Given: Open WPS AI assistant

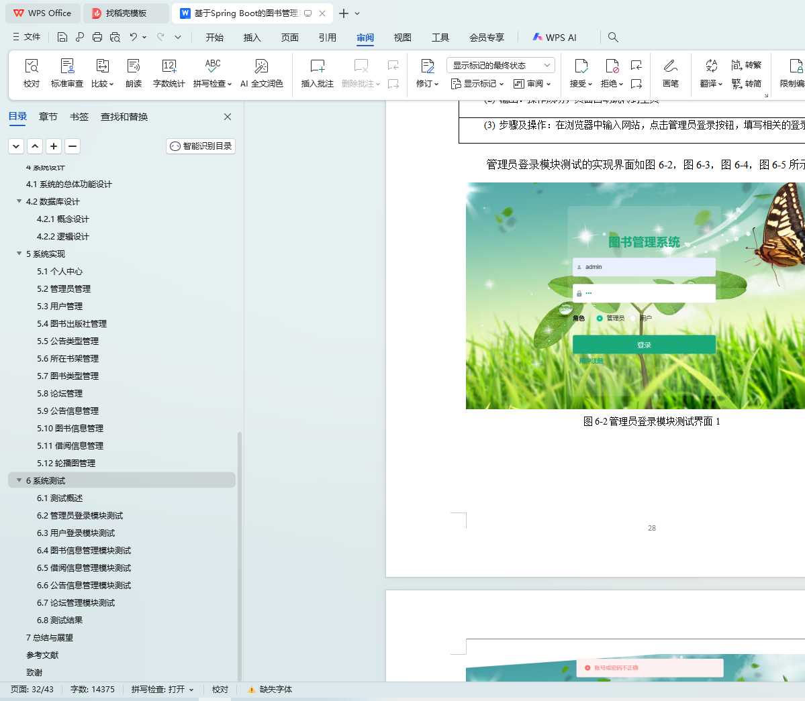Looking at the screenshot, I should (555, 38).
